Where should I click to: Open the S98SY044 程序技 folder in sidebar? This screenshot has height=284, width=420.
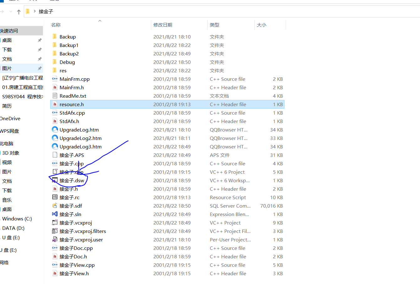pyautogui.click(x=23, y=96)
